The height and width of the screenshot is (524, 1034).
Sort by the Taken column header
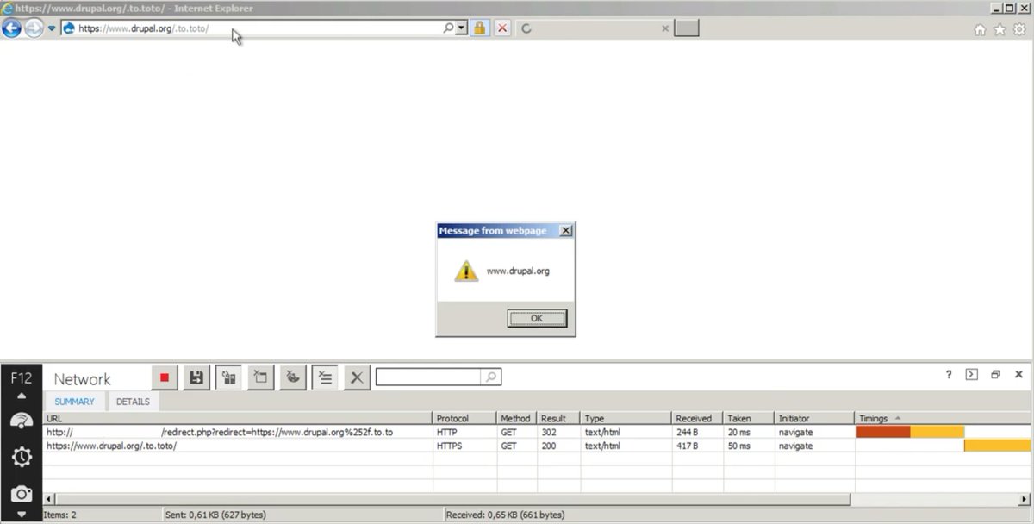749,418
